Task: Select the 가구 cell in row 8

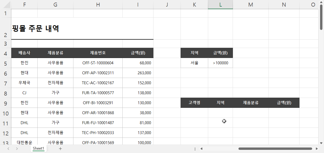Action: tap(55, 93)
